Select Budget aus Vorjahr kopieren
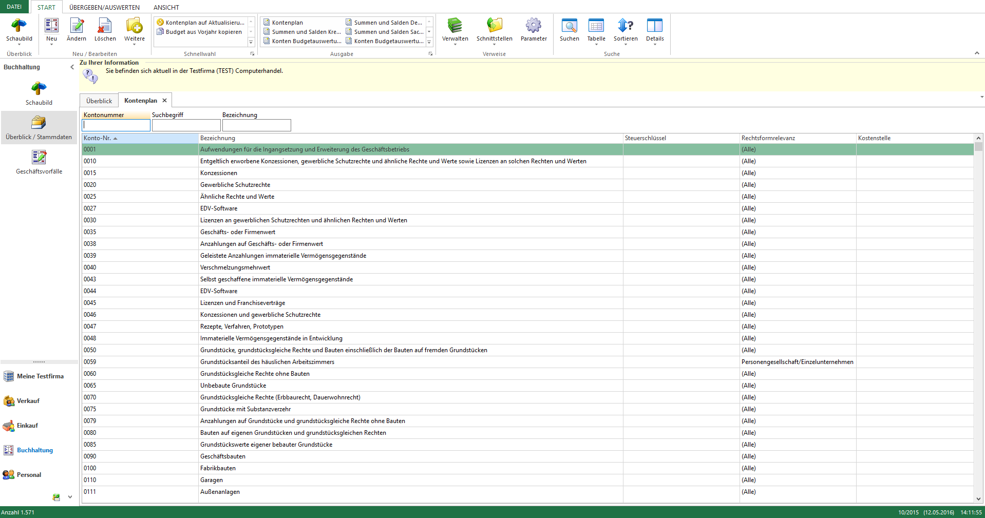The height and width of the screenshot is (518, 985). point(203,32)
